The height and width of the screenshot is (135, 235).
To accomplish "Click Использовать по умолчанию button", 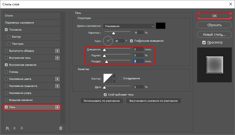I will point(102,101).
